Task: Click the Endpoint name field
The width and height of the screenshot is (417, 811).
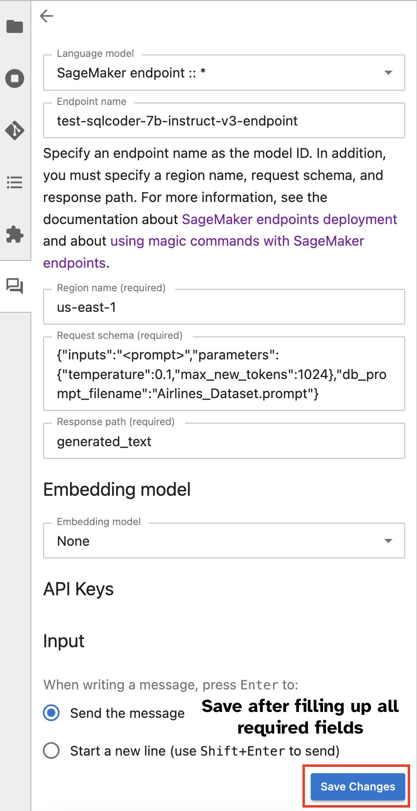Action: click(224, 121)
